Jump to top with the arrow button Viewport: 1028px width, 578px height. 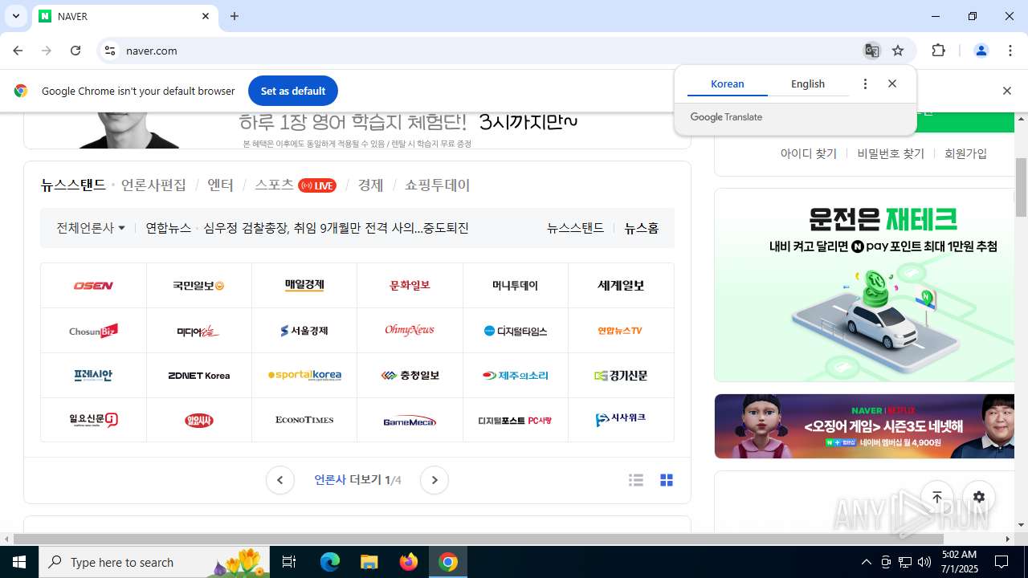[x=937, y=497]
